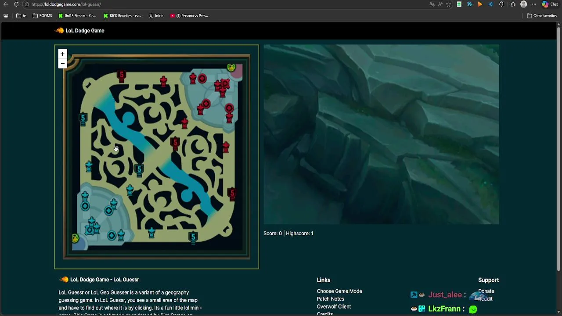The height and width of the screenshot is (316, 562).
Task: Open the translate page icon
Action: pyautogui.click(x=432, y=4)
